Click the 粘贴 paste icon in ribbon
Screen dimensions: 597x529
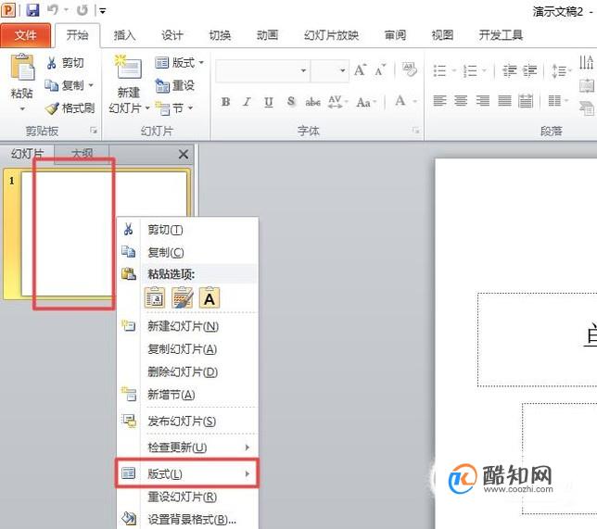click(x=22, y=68)
